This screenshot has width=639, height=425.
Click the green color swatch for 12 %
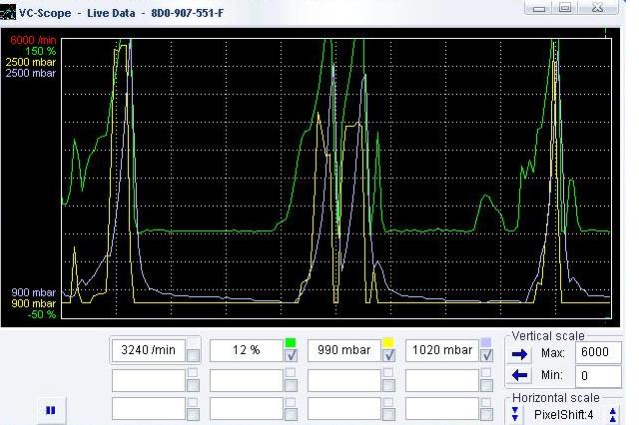click(x=291, y=342)
